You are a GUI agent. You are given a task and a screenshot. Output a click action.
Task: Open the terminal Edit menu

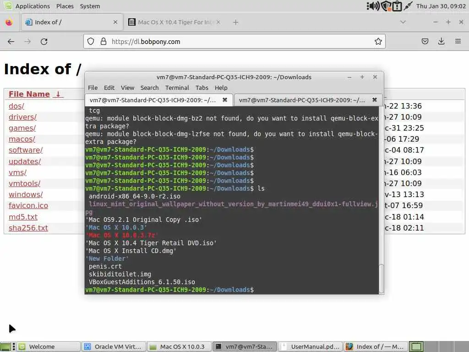pyautogui.click(x=109, y=88)
